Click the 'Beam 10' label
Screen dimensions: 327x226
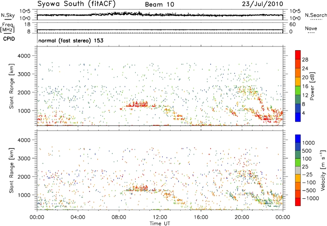(x=159, y=4)
